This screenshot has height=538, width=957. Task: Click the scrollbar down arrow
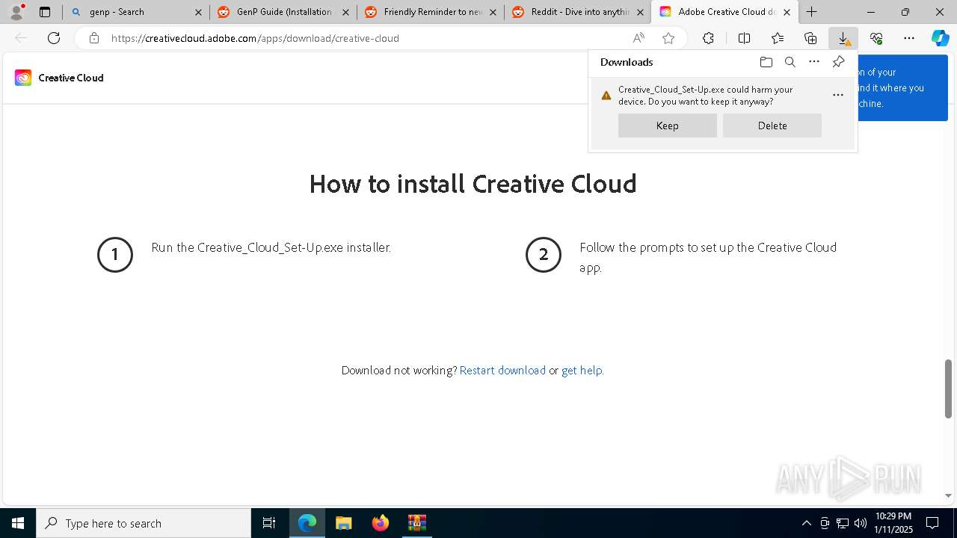948,495
